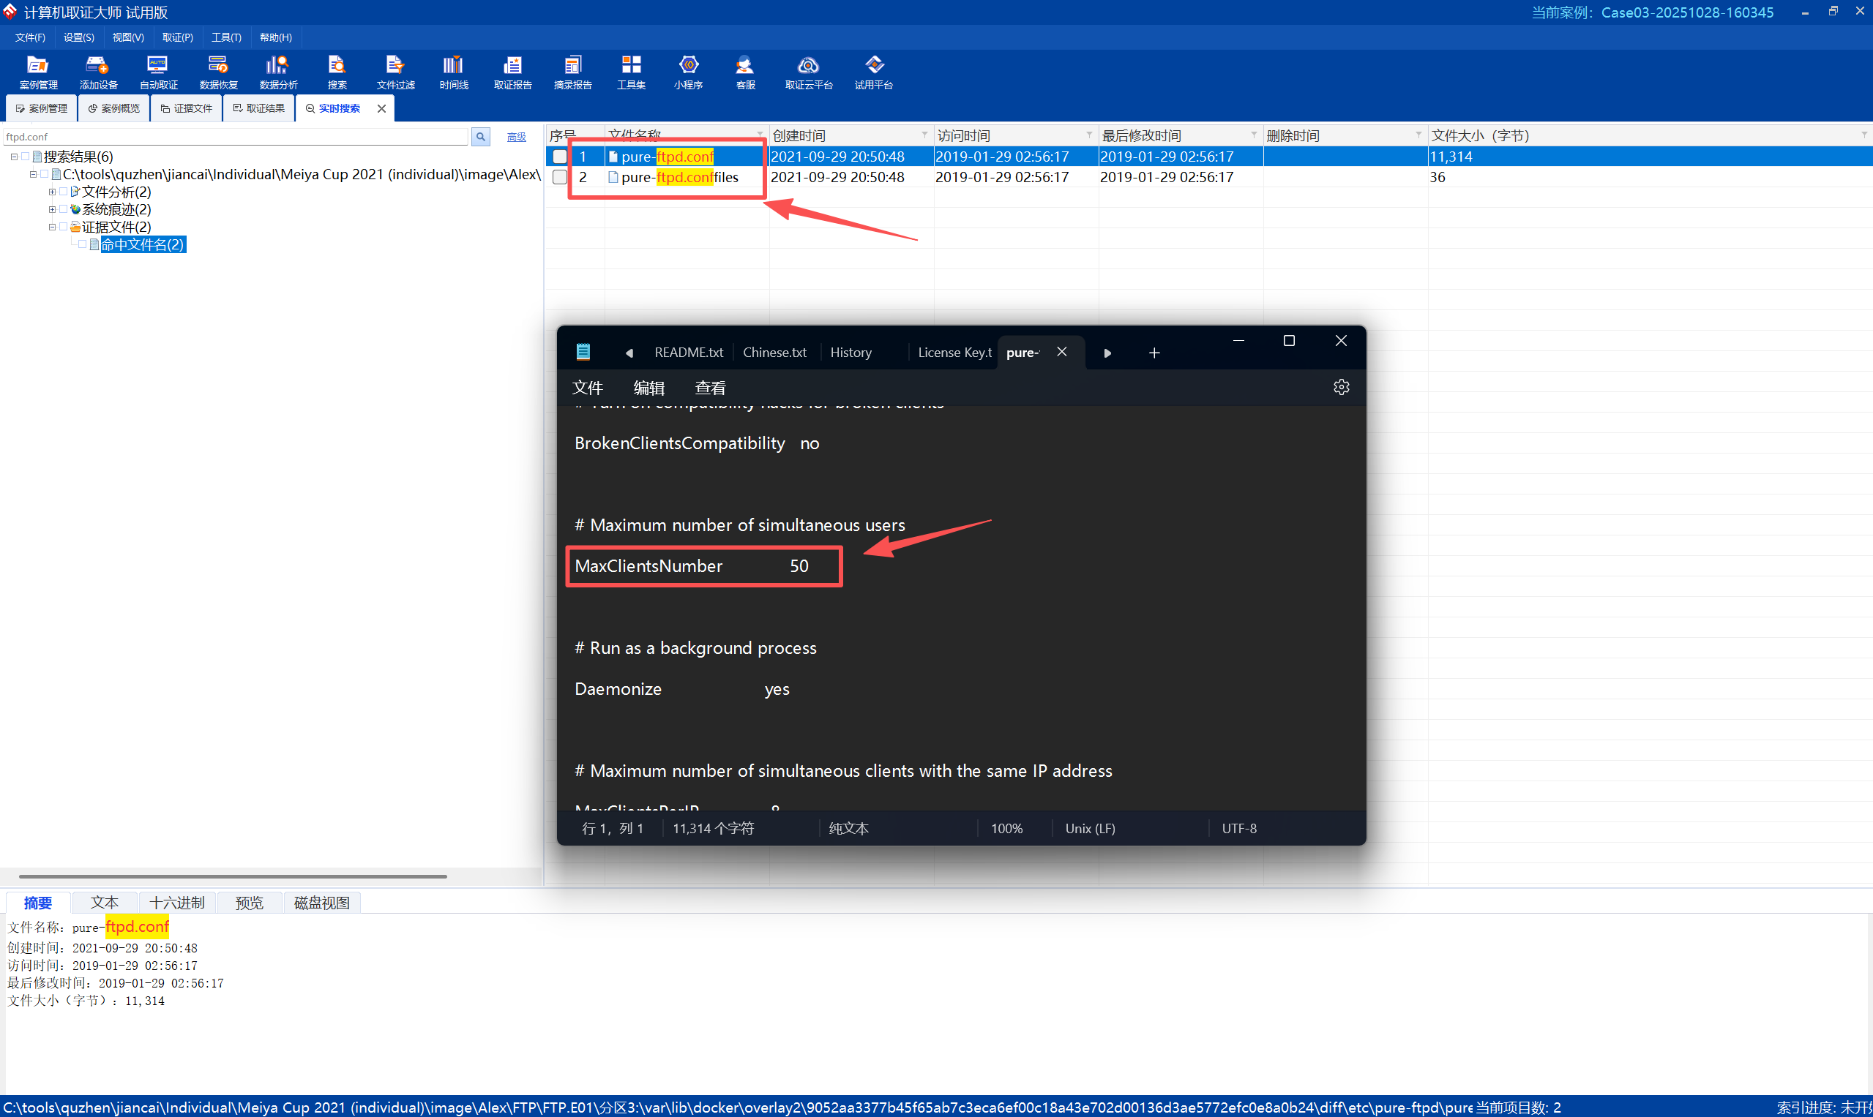Open Notepad settings gear icon
This screenshot has width=1873, height=1117.
tap(1341, 387)
